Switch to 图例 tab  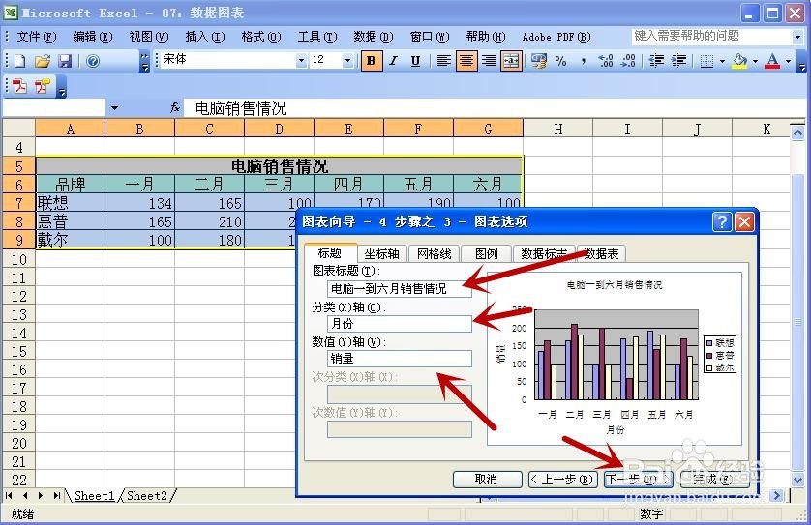click(x=486, y=253)
